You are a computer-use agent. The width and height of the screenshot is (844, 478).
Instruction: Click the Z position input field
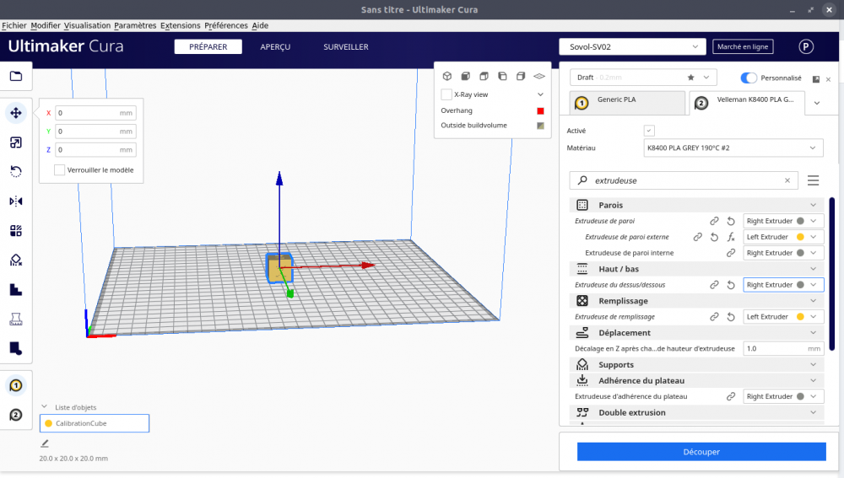pyautogui.click(x=96, y=149)
